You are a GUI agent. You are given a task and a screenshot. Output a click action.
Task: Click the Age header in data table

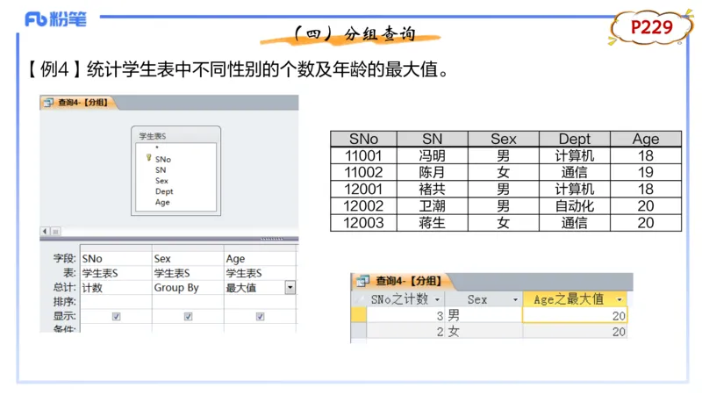click(x=646, y=139)
